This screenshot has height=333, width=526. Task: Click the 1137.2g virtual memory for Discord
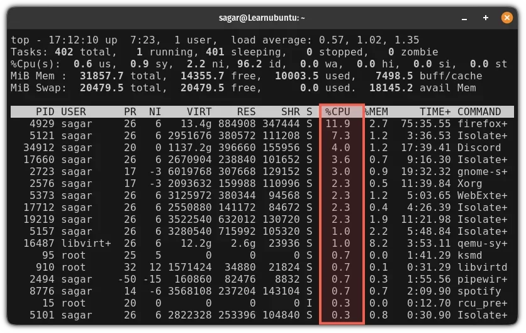point(190,148)
